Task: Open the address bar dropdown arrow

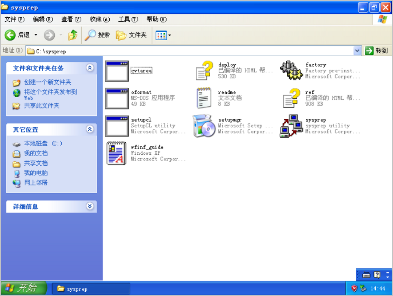Action: pos(357,51)
